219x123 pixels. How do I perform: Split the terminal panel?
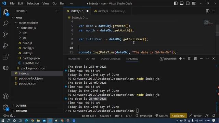(190, 59)
